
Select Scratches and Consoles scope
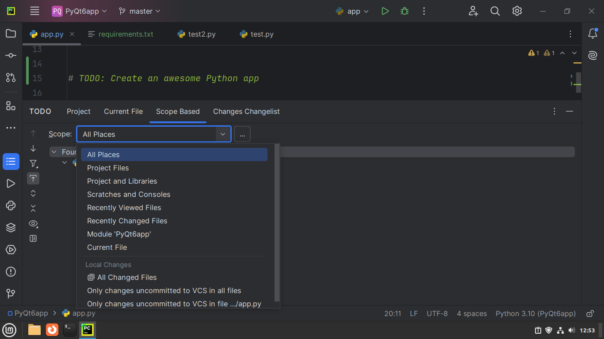174,194
